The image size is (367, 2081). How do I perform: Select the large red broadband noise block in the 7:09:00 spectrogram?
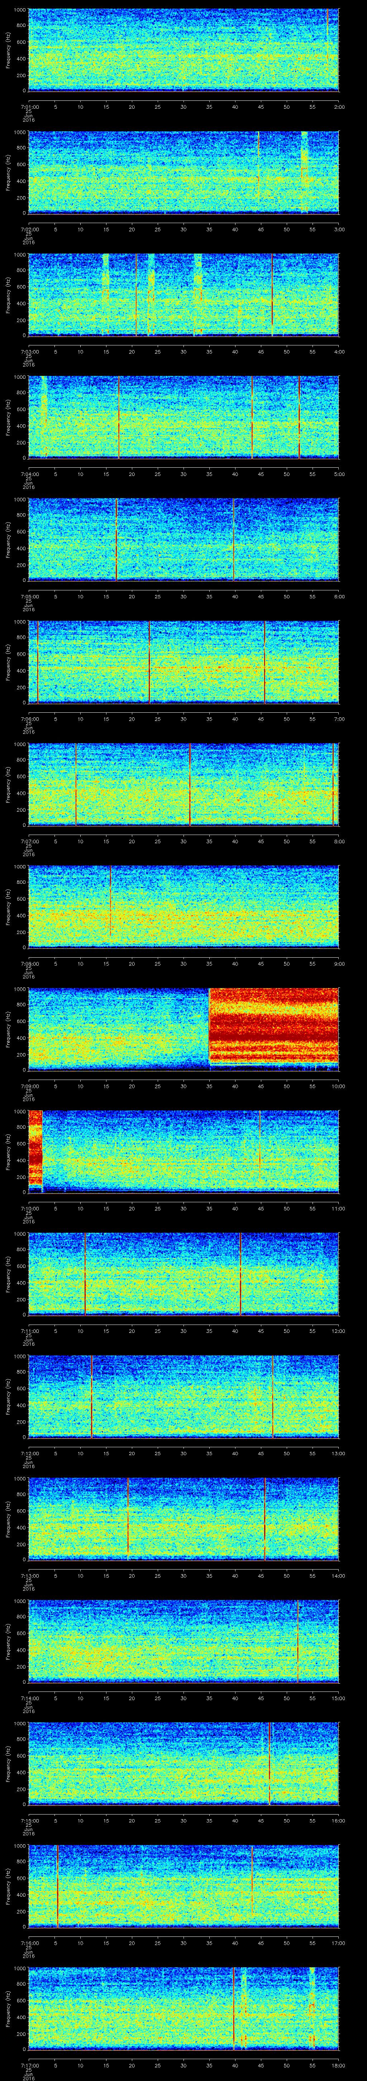273,1026
